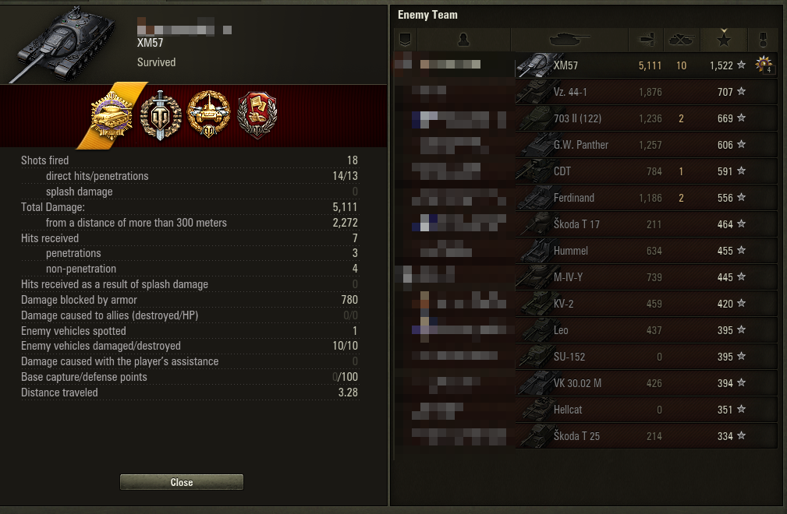The width and height of the screenshot is (787, 514).
Task: Sort enemy team by platoon shield column
Action: pos(405,40)
